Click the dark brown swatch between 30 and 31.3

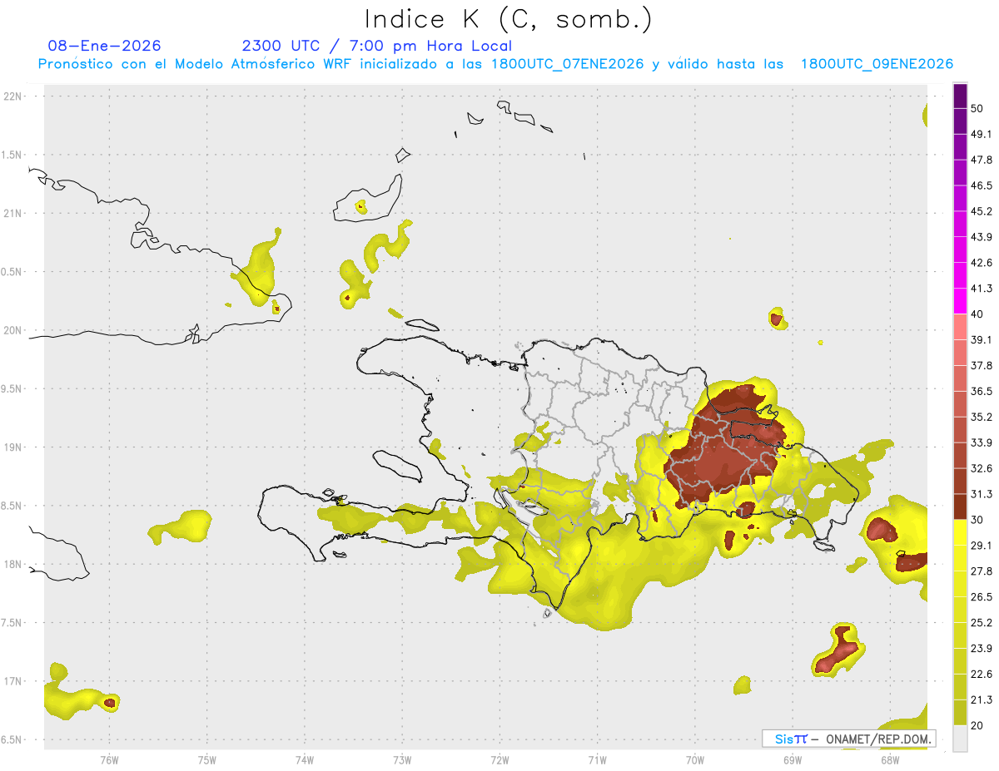point(961,507)
